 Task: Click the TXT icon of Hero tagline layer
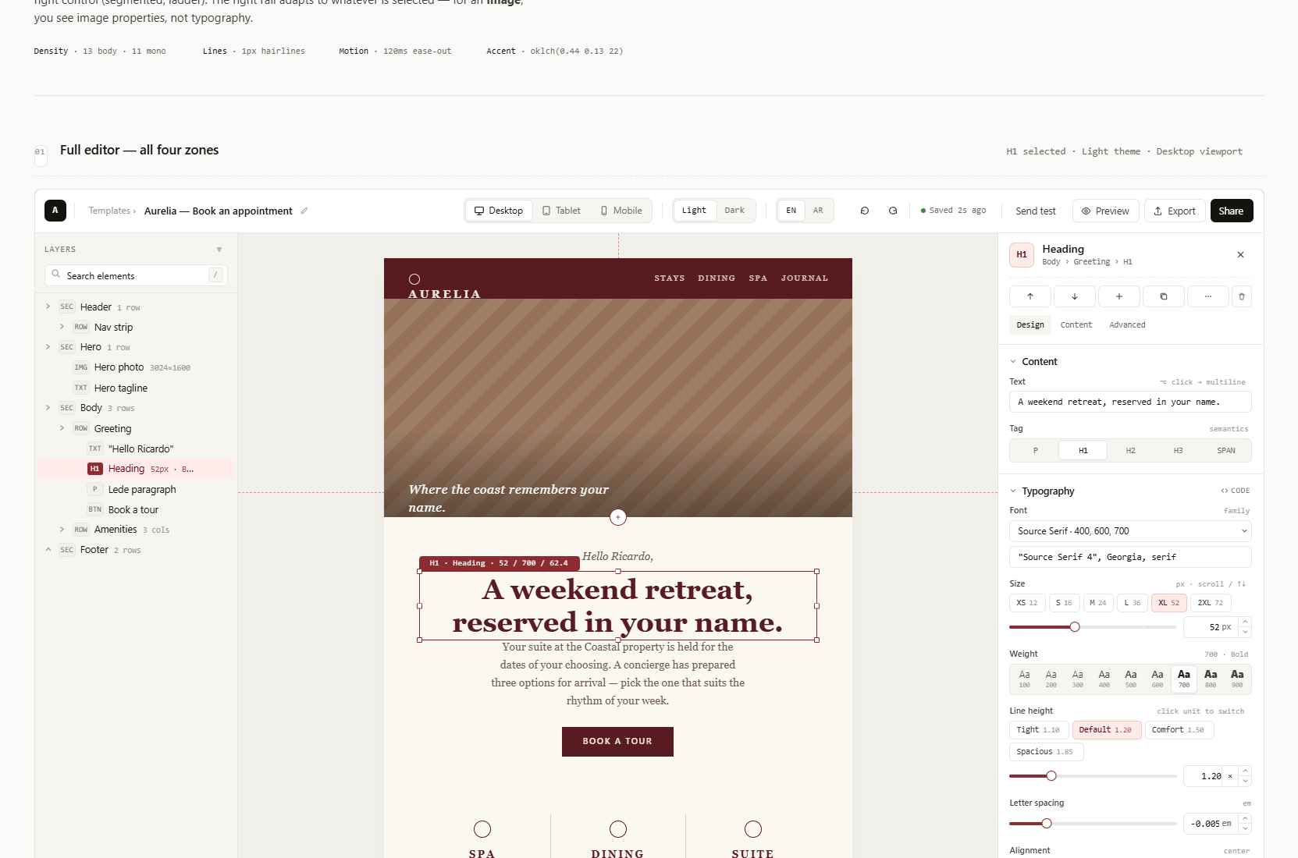click(x=81, y=388)
